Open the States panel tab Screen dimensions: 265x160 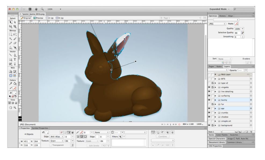point(219,66)
